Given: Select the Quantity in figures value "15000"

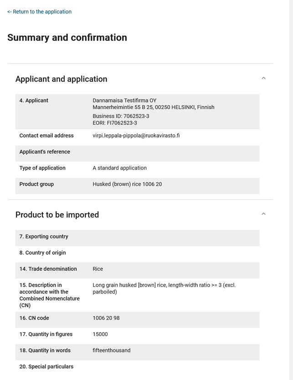Looking at the screenshot, I should coord(101,334).
